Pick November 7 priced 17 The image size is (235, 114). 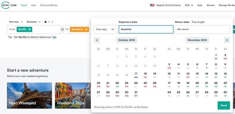click(207, 66)
